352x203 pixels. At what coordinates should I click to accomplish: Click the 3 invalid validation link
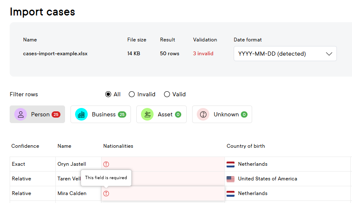(203, 54)
